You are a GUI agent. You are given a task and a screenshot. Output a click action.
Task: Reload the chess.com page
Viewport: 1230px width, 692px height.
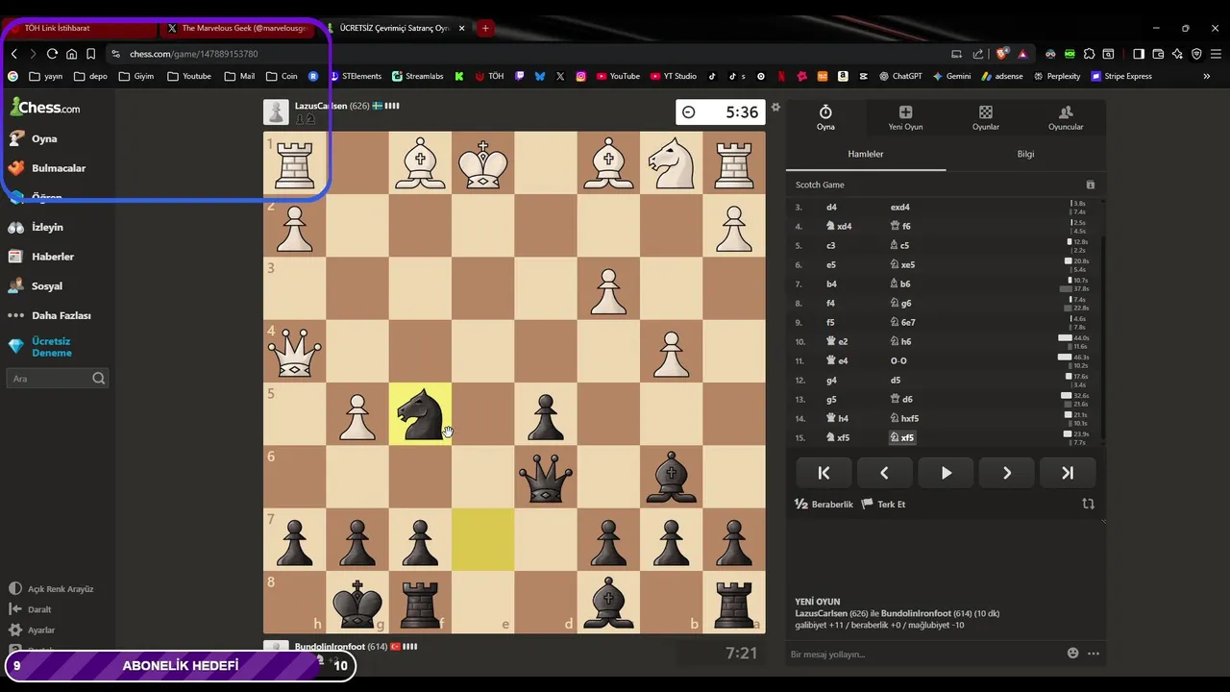52,54
